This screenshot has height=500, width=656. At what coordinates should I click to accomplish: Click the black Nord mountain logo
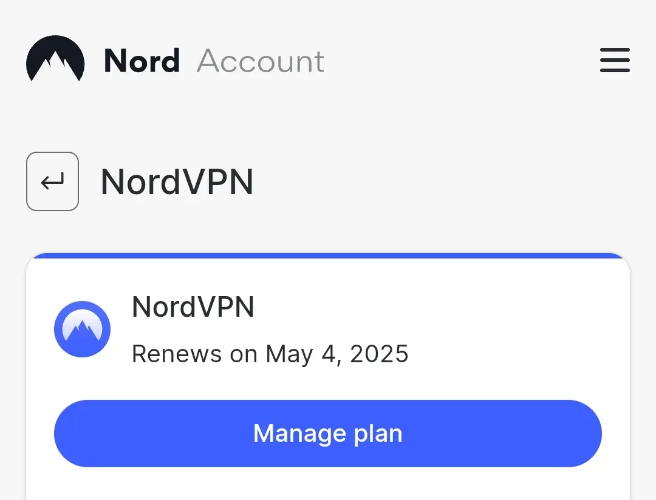[x=55, y=58]
